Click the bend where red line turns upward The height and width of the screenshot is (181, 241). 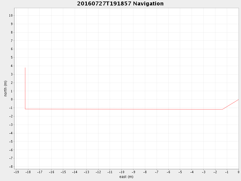222,109
